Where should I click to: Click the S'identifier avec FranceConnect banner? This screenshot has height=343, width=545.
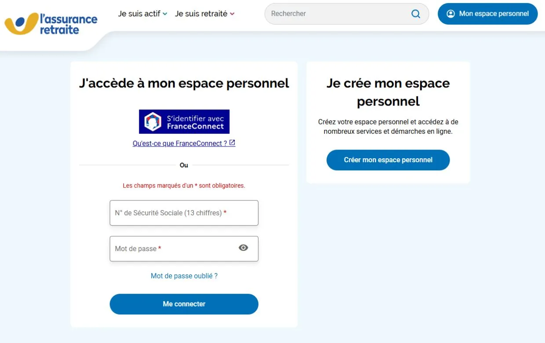pyautogui.click(x=184, y=121)
